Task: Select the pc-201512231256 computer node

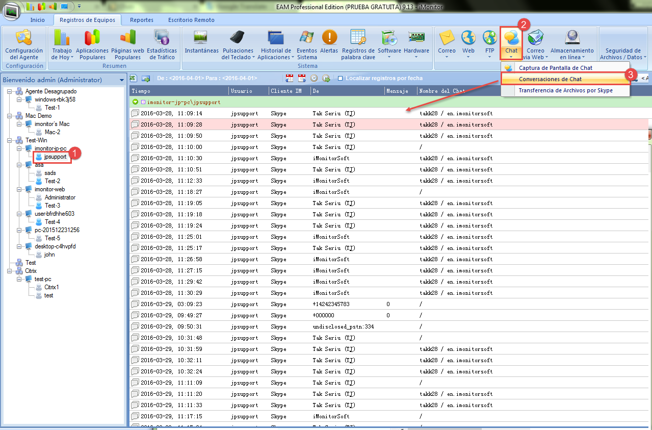Action: 57,230
